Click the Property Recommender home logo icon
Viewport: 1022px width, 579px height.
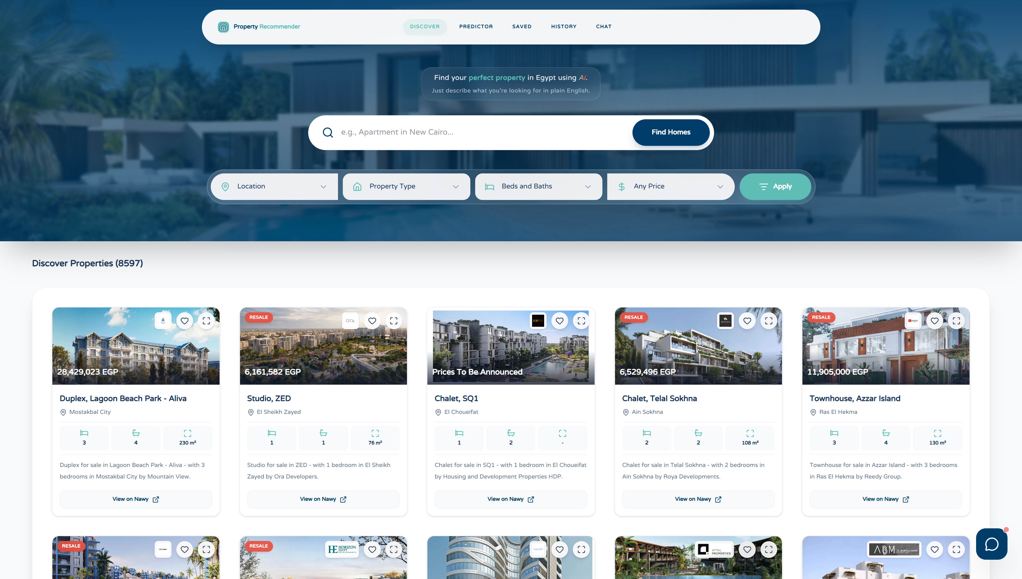point(223,27)
